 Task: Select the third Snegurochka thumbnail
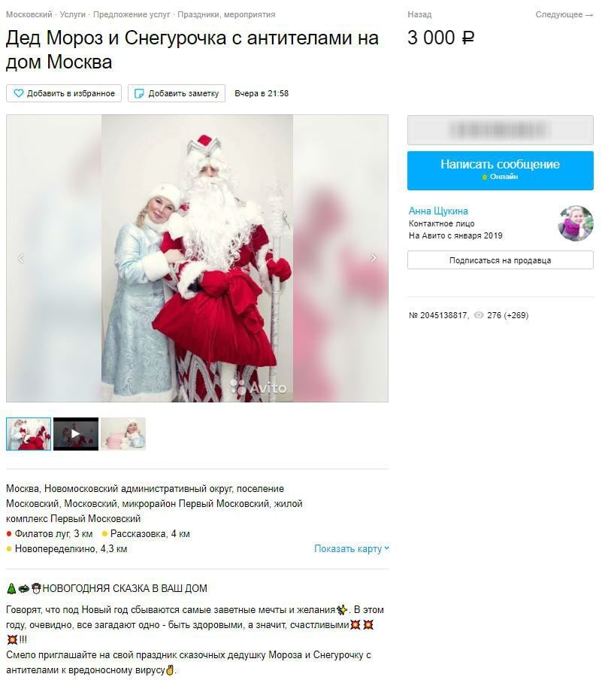click(x=123, y=434)
